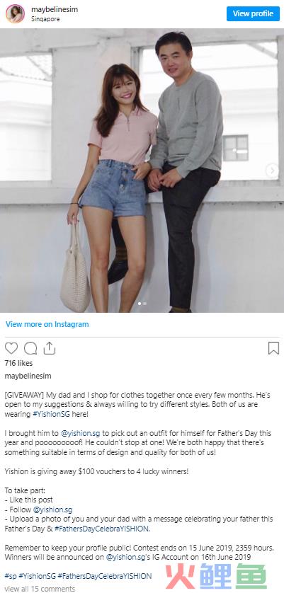Open the maybelinesim profile avatar
The image size is (284, 593).
(x=15, y=13)
